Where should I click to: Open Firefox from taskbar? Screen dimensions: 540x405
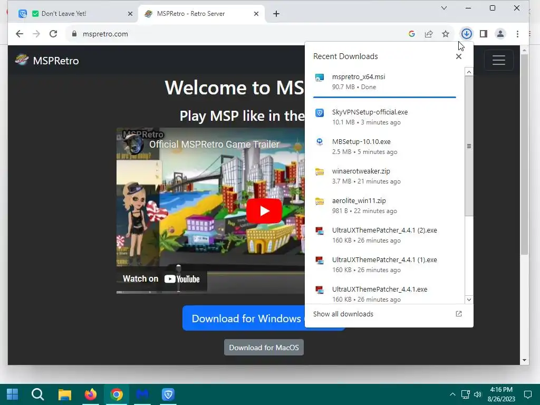91,394
